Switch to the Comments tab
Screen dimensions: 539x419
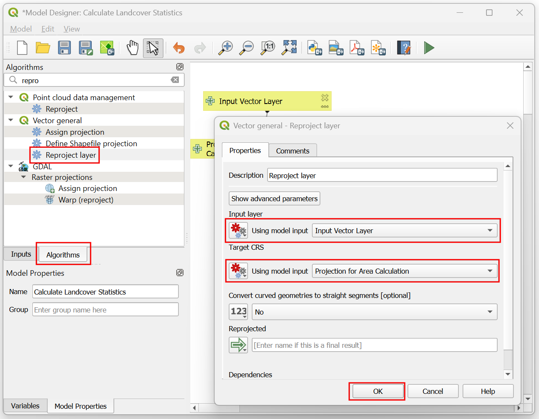point(292,151)
